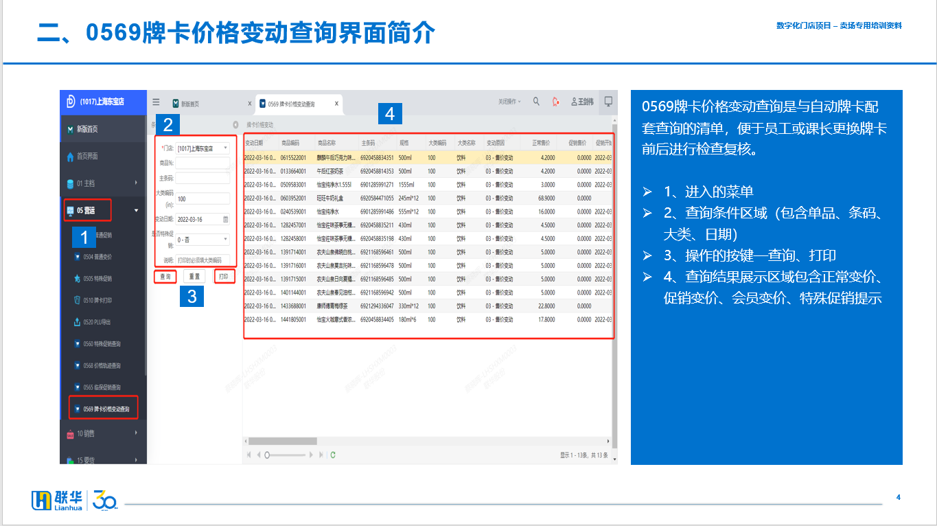Click barcode cell 6901285991486
This screenshot has width=937, height=526.
point(377,211)
